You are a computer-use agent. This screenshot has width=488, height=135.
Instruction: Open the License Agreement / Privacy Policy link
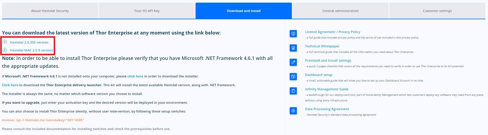pyautogui.click(x=332, y=32)
